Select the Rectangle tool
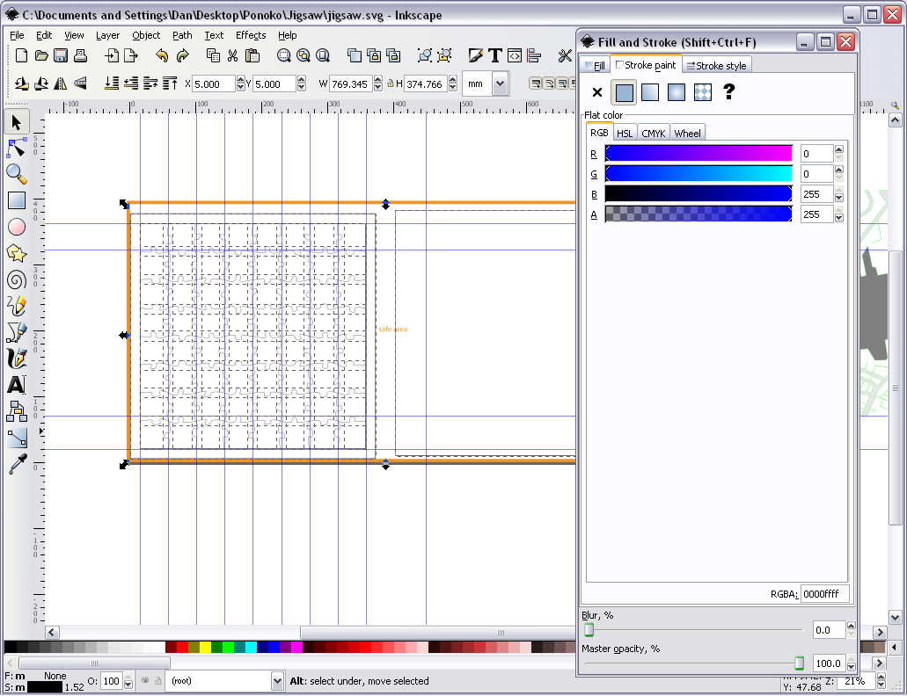 tap(16, 200)
